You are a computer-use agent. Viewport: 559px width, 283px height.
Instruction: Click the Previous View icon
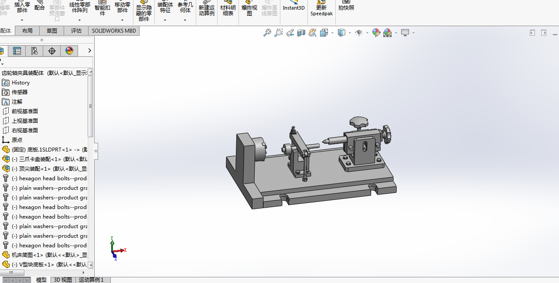(290, 33)
